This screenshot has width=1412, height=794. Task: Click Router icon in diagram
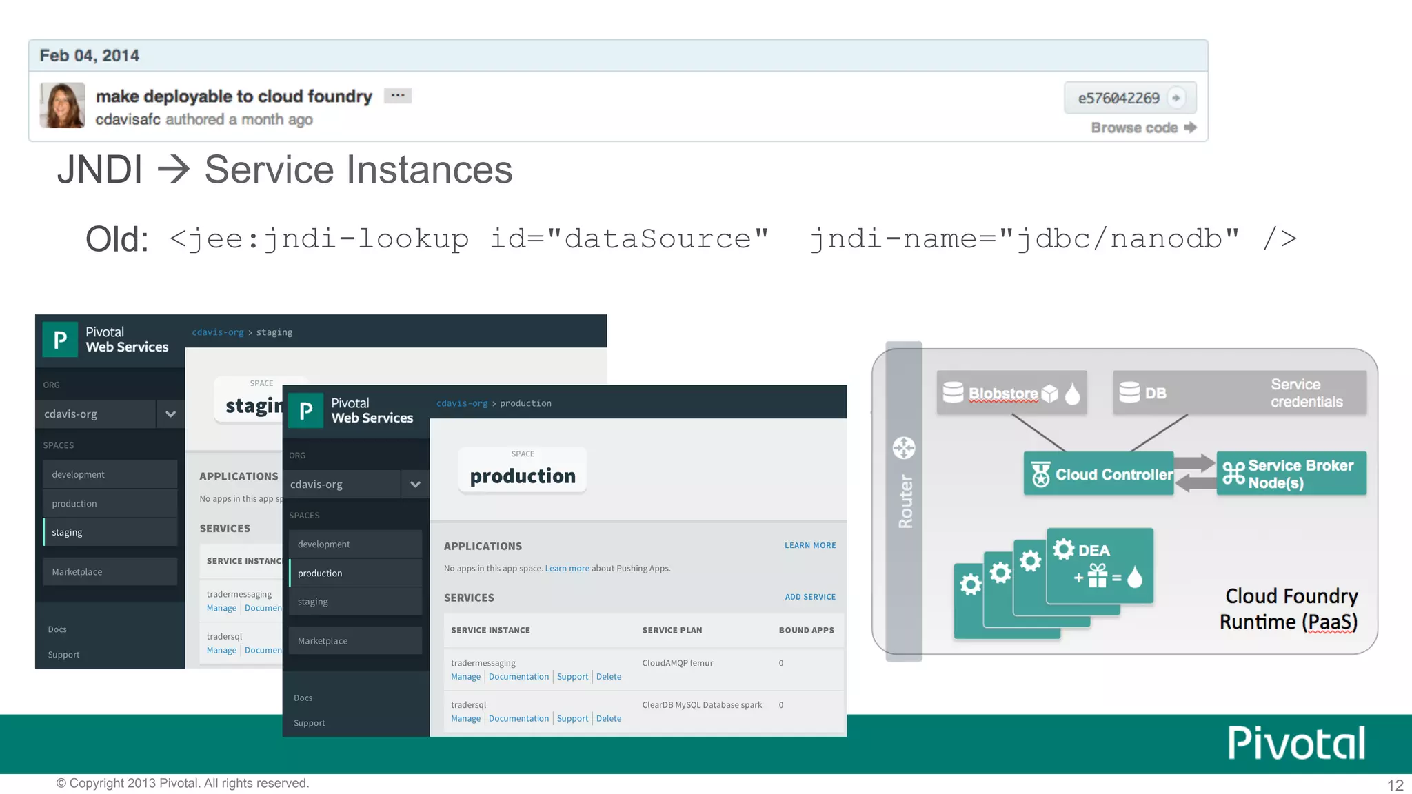point(904,448)
